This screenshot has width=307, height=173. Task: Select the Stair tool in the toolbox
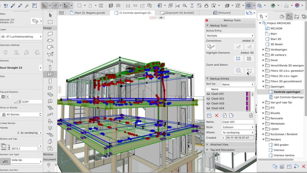pos(50,108)
